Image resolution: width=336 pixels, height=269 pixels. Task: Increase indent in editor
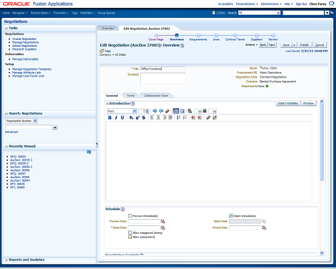(199, 118)
